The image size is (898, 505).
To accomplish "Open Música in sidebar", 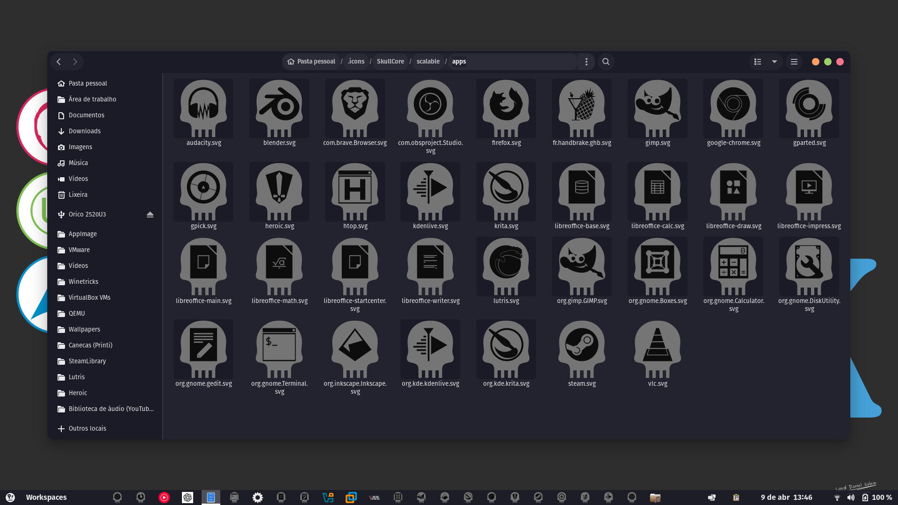I will click(105, 163).
